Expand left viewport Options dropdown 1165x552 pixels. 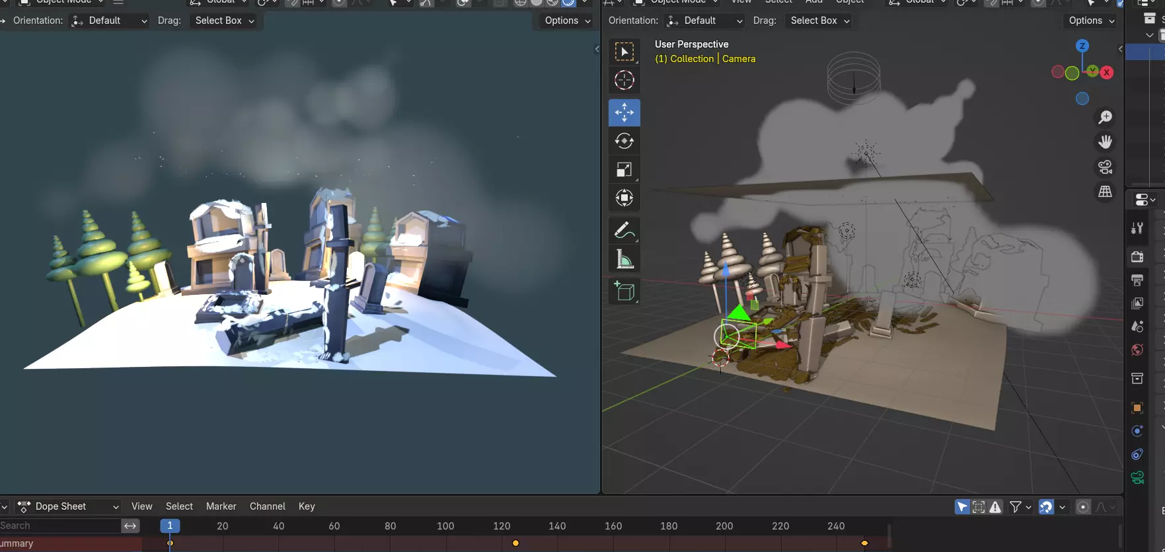[x=568, y=20]
